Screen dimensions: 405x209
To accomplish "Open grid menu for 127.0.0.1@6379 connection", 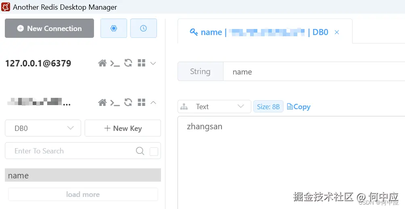I will coord(141,63).
